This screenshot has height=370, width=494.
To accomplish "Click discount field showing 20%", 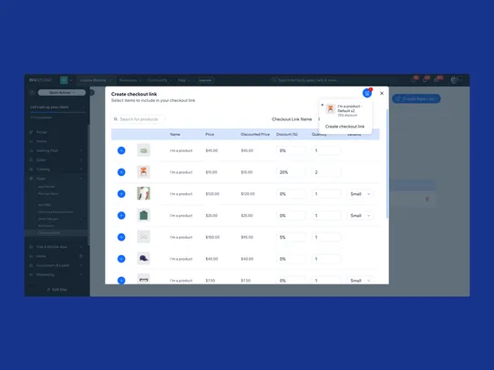I will tap(291, 172).
